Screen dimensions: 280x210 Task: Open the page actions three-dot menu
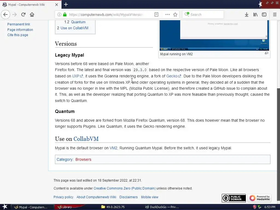(168, 14)
